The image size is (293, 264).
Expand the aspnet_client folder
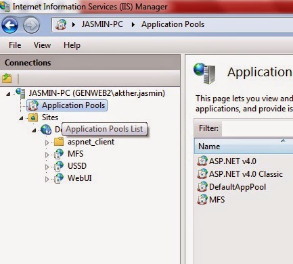click(47, 142)
